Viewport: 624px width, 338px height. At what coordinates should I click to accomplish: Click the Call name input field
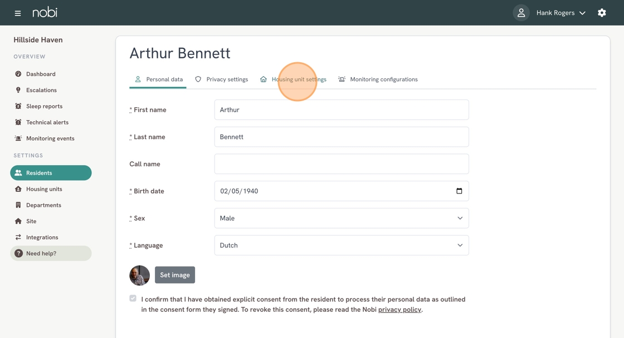point(342,164)
